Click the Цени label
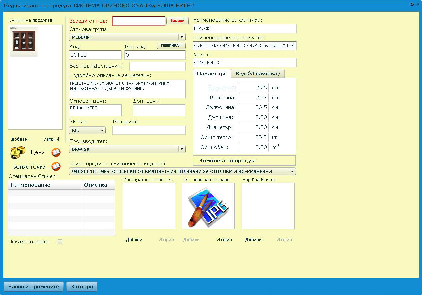The width and height of the screenshot is (422, 295). (x=38, y=152)
